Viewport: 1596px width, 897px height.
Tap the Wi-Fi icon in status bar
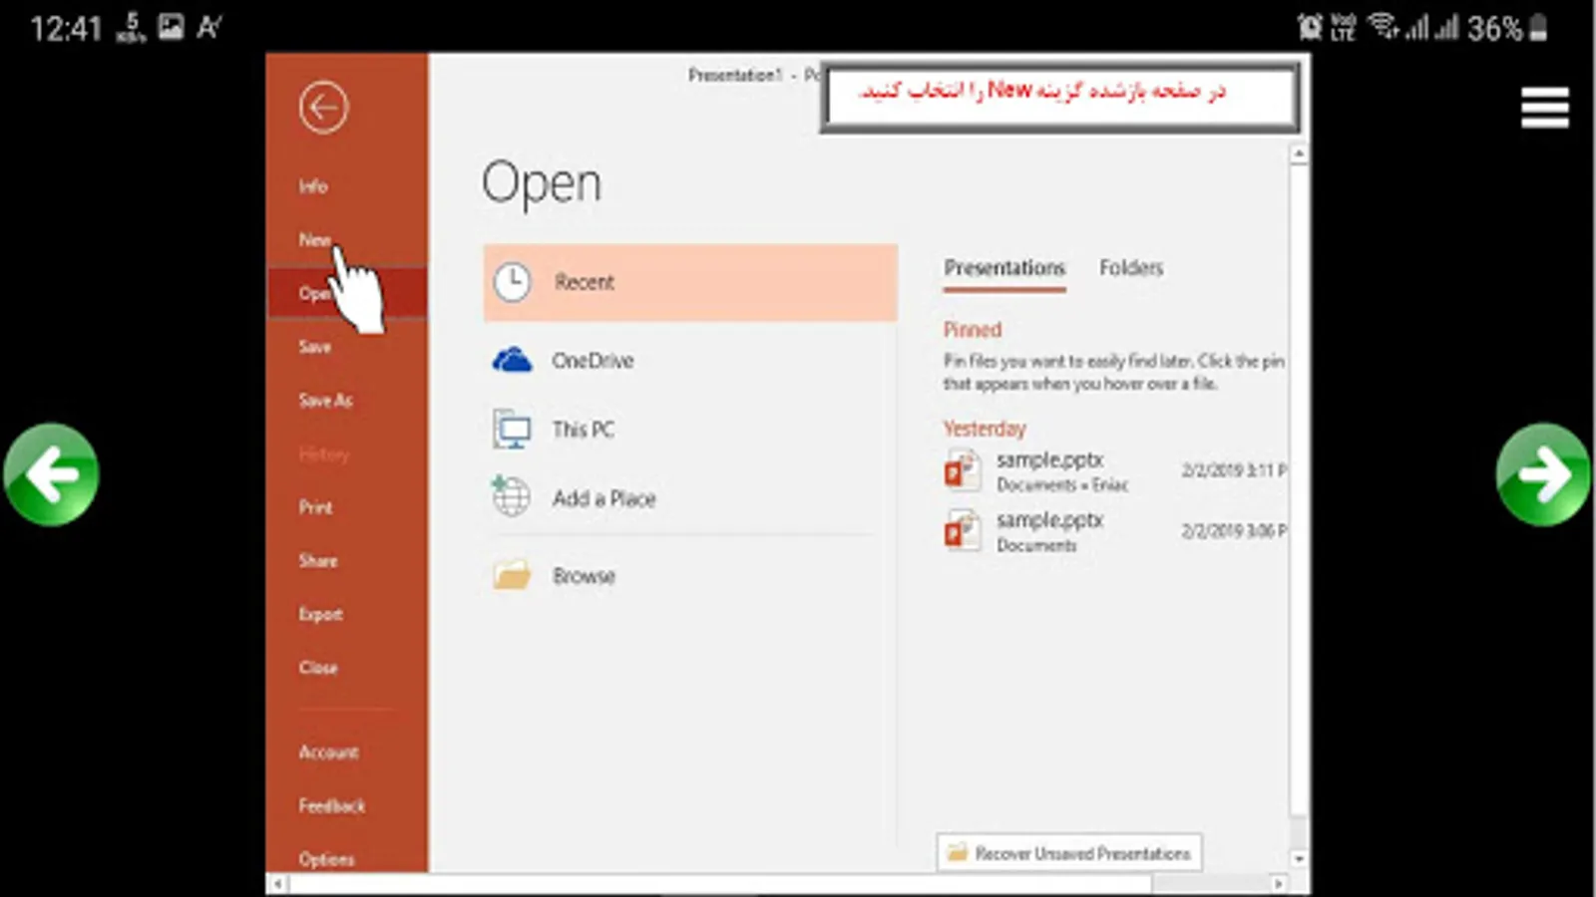point(1383,26)
